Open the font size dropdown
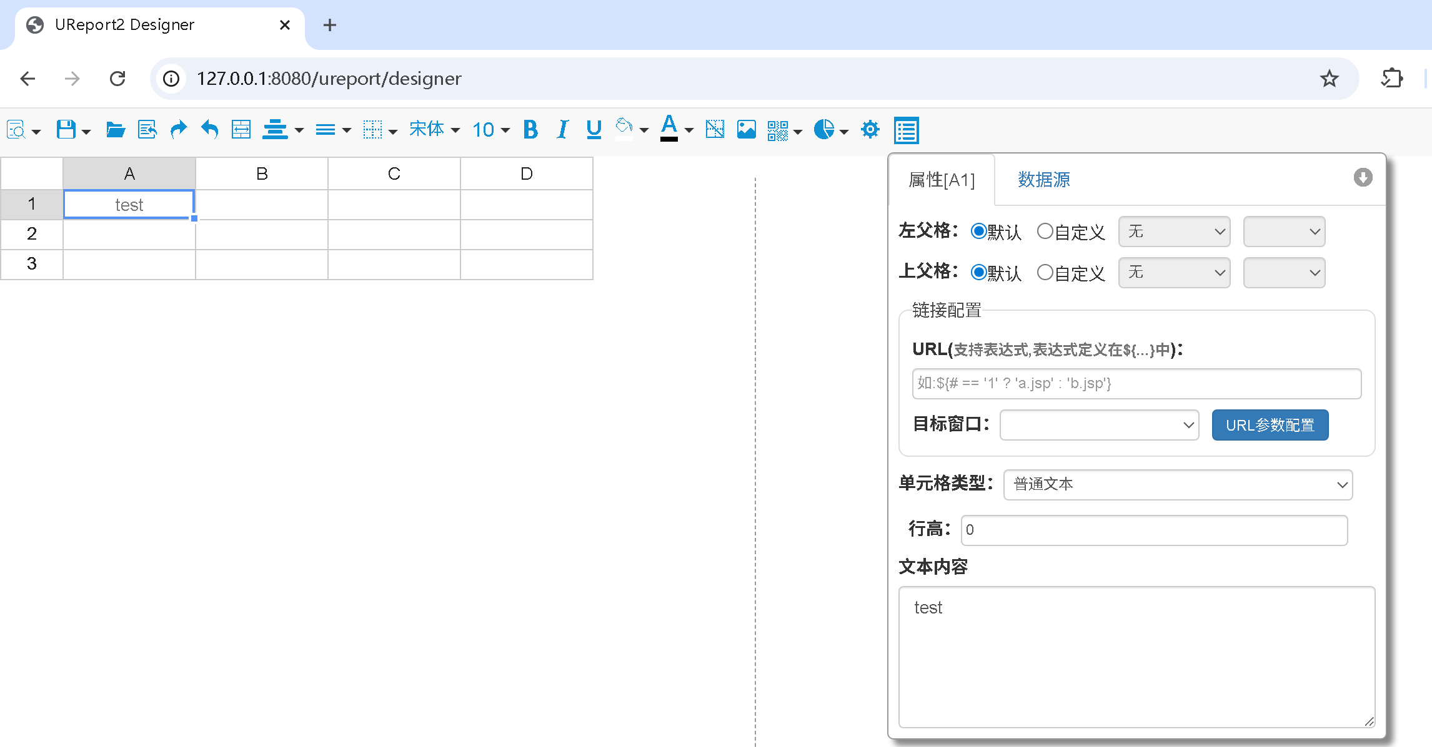 [x=490, y=129]
